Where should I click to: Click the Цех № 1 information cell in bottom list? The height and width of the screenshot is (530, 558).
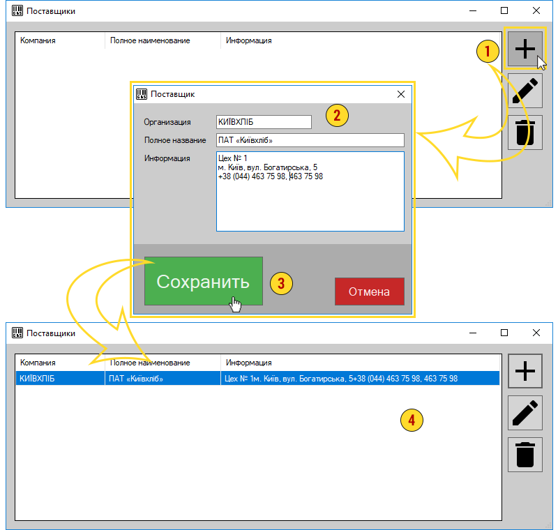pos(360,379)
